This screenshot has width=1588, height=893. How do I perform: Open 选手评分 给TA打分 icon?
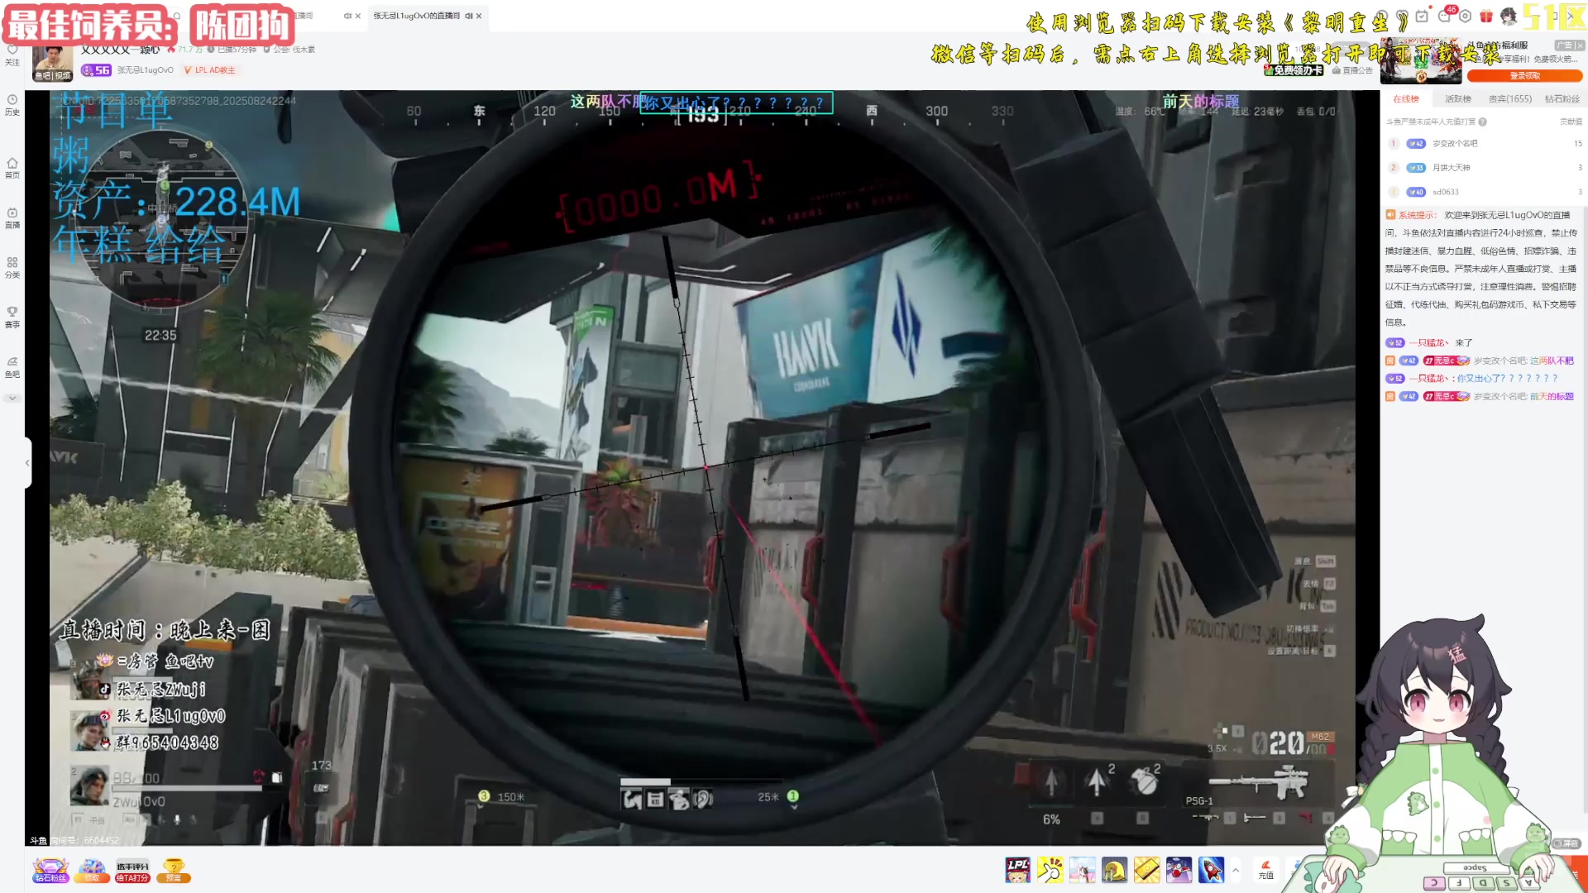pos(132,872)
